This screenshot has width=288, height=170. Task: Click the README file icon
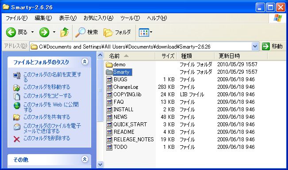109,132
